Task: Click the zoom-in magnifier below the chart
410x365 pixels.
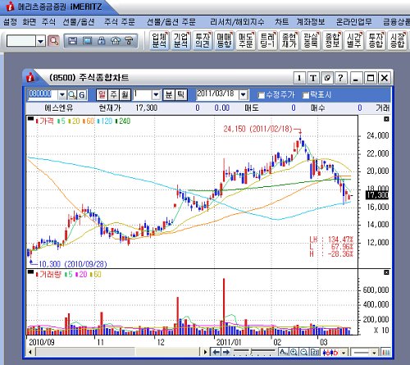Action: tap(294, 352)
